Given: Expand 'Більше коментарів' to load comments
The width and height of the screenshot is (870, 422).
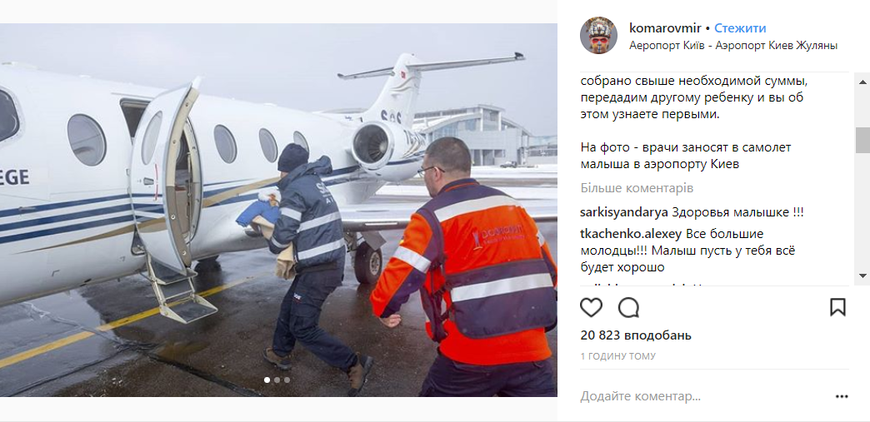Looking at the screenshot, I should pos(637,189).
